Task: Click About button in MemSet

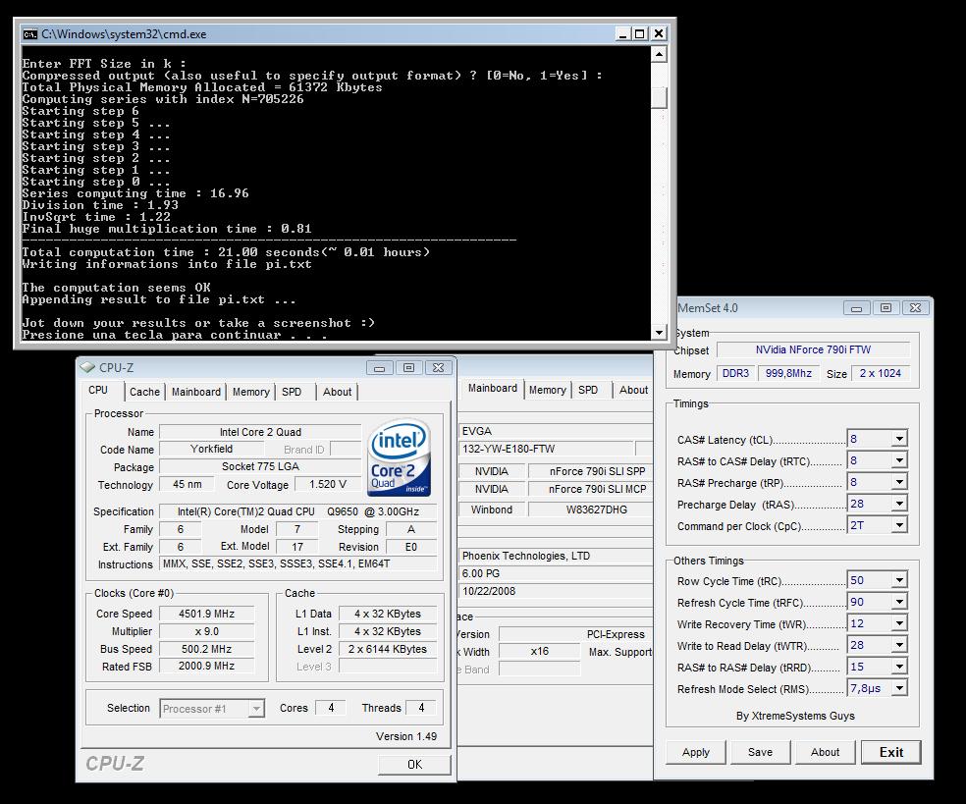Action: (825, 752)
